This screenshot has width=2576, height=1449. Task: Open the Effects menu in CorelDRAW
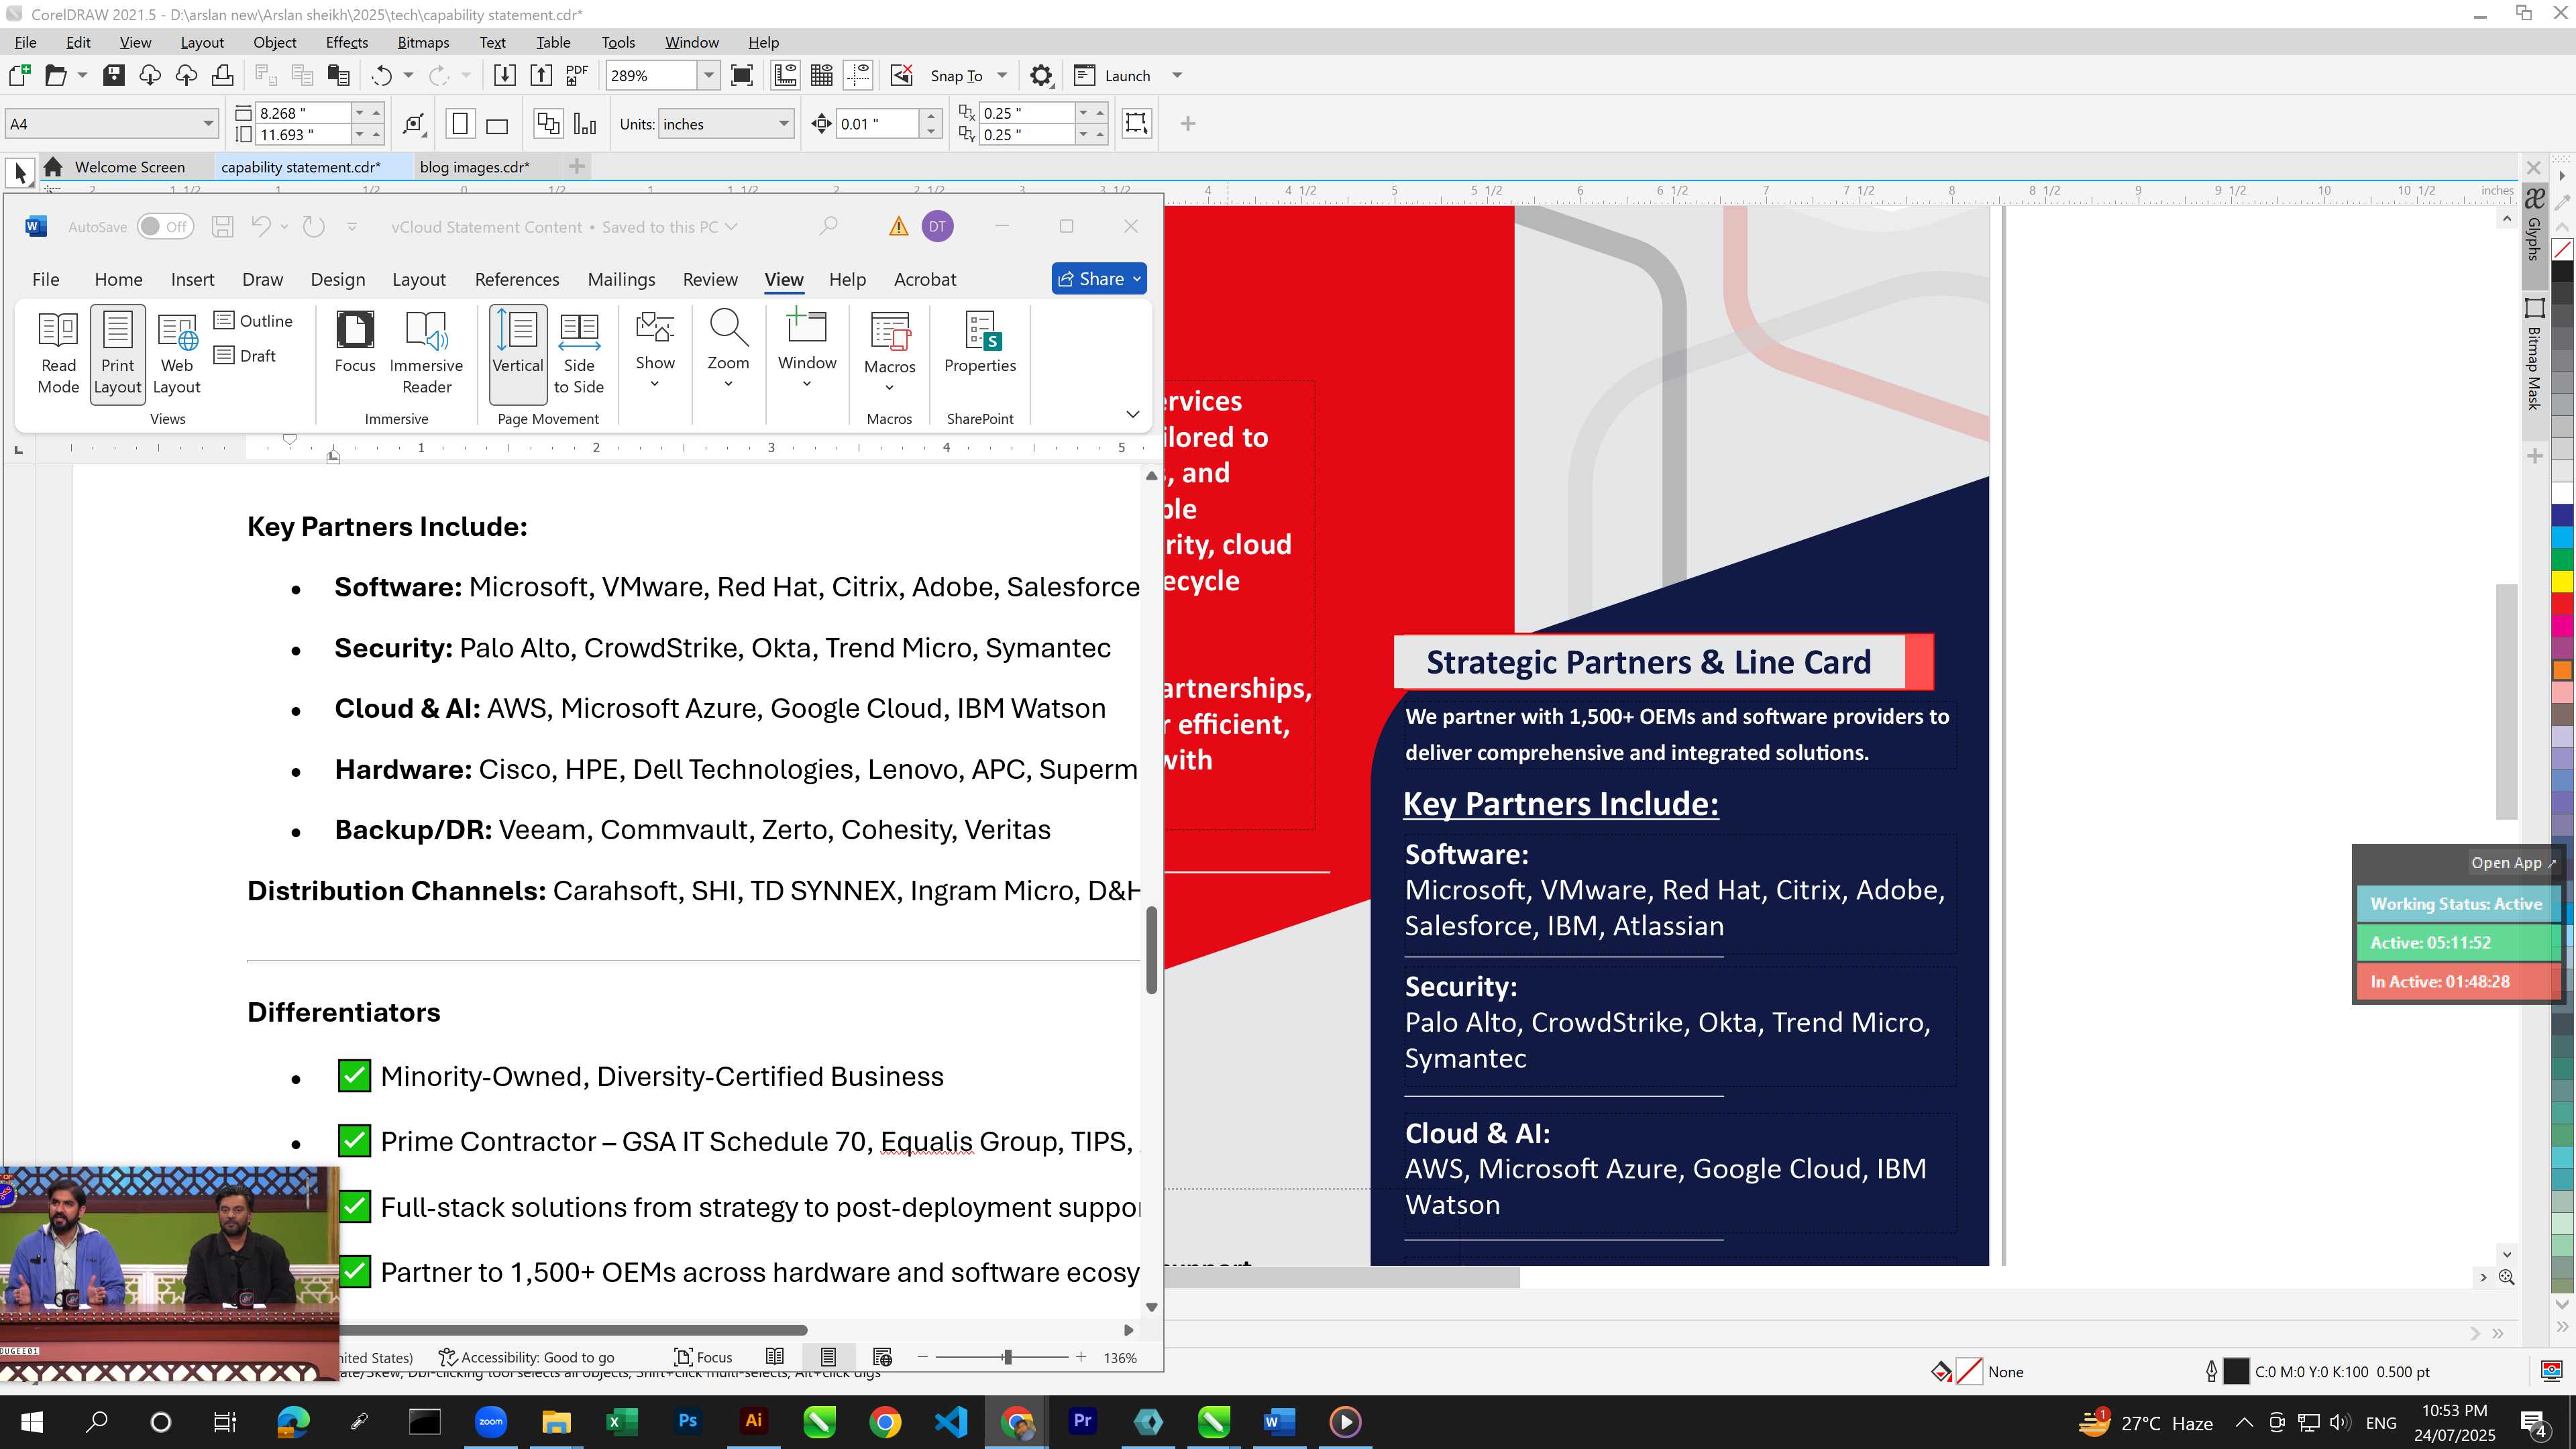click(x=346, y=42)
